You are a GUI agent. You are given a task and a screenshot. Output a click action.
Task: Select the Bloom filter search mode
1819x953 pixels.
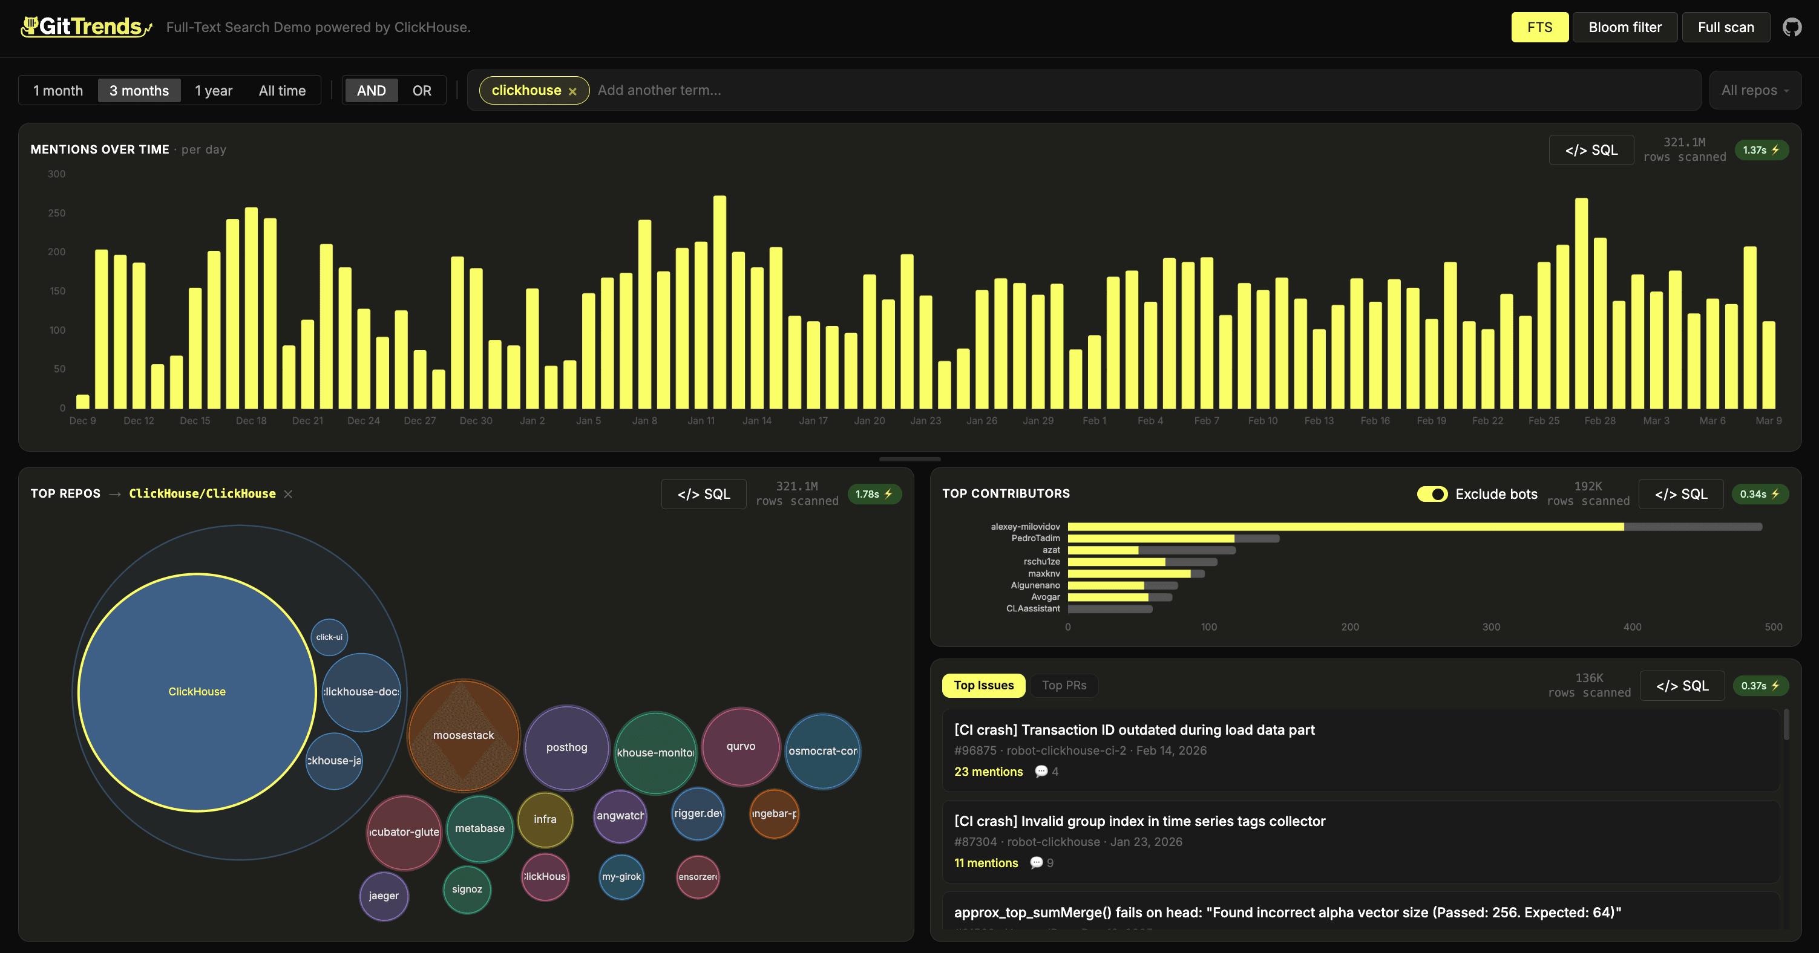(1624, 27)
